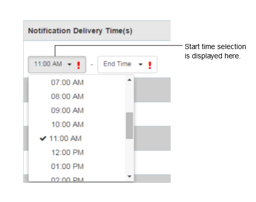Pick 12:00 PM in the time list
Viewport: 256px width, 202px height.
77,152
